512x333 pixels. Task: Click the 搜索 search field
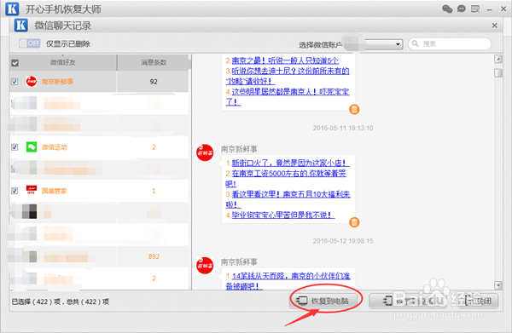(450, 43)
